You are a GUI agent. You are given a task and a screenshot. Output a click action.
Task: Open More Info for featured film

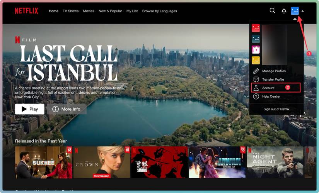point(67,109)
